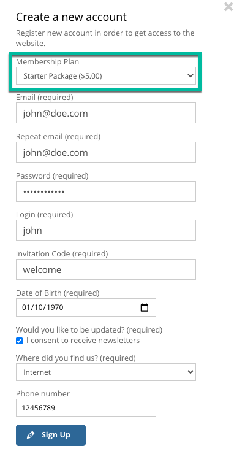234x462 pixels.
Task: Close the registration dialog with the X icon
Action: [228, 7]
